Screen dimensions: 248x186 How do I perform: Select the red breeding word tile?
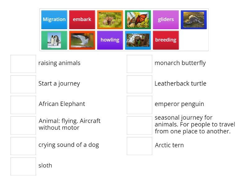click(x=166, y=40)
